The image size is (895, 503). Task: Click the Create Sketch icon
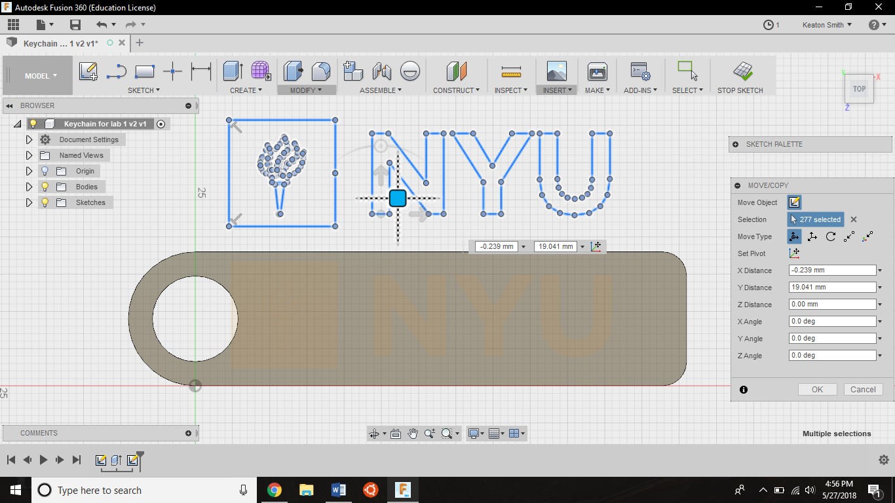88,71
